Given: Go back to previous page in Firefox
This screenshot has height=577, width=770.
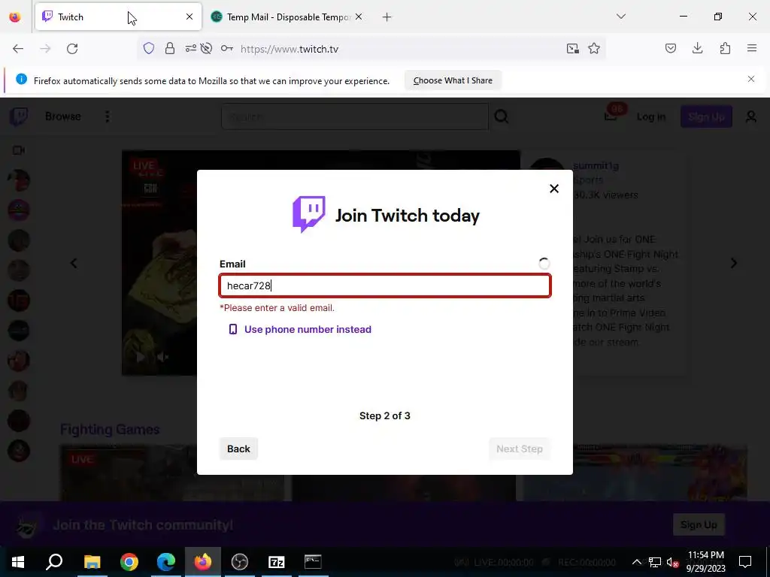Looking at the screenshot, I should 18,49.
